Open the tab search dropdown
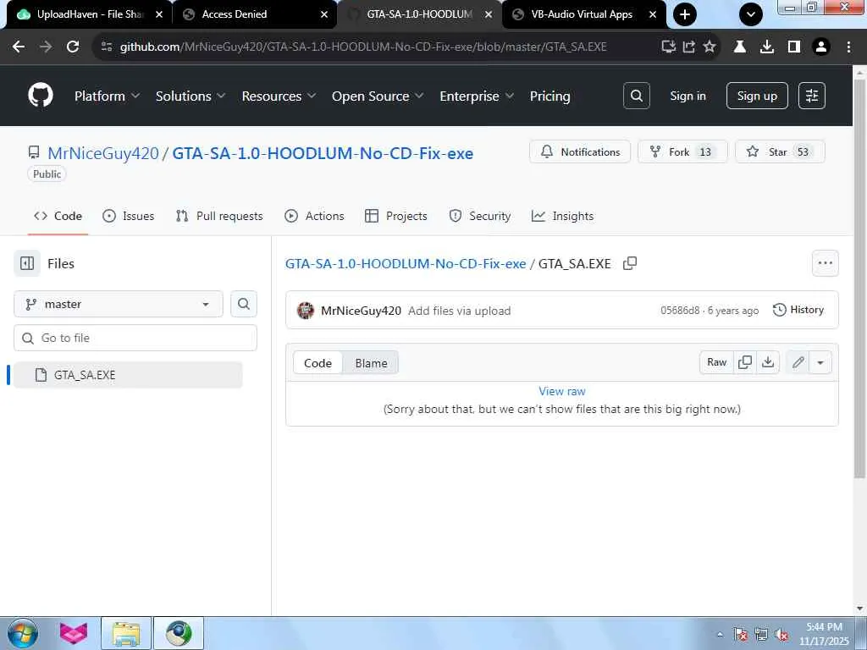The width and height of the screenshot is (867, 650). [751, 14]
